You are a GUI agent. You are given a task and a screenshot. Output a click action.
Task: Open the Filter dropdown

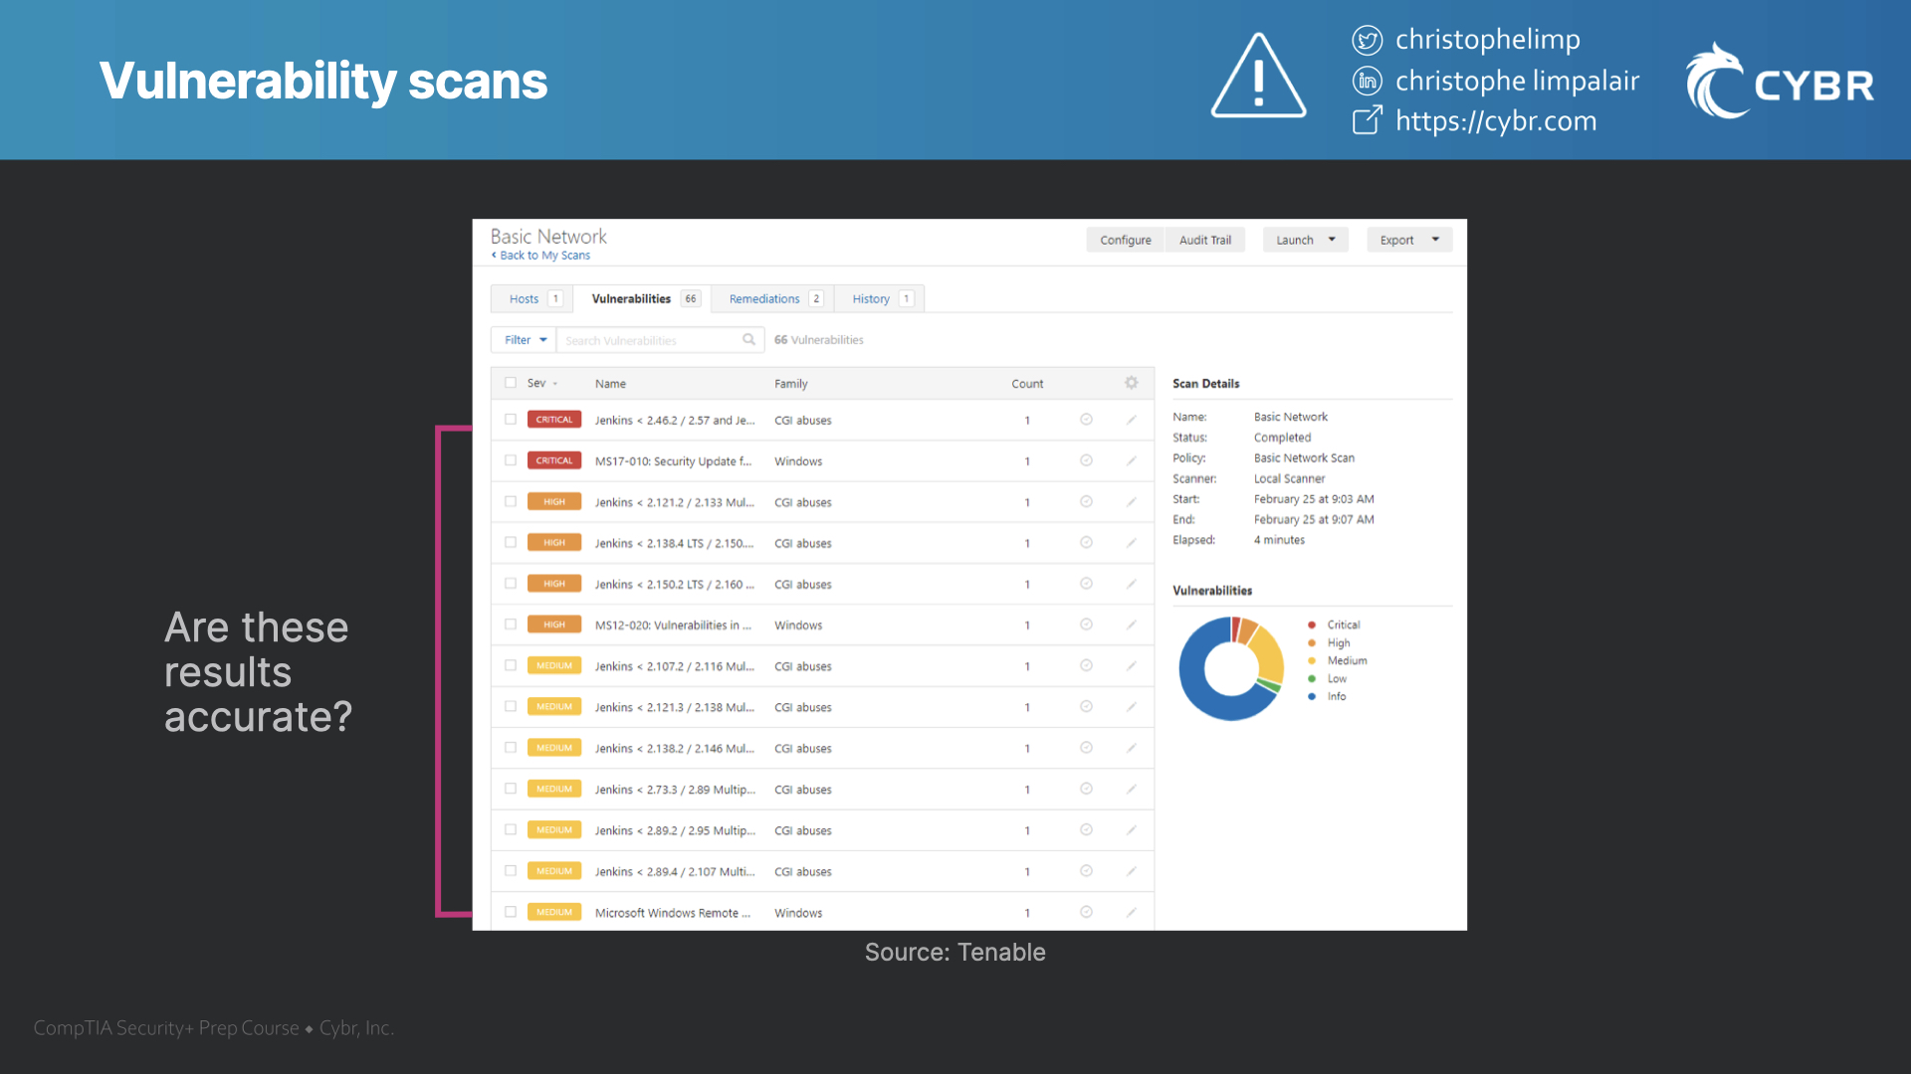coord(525,340)
